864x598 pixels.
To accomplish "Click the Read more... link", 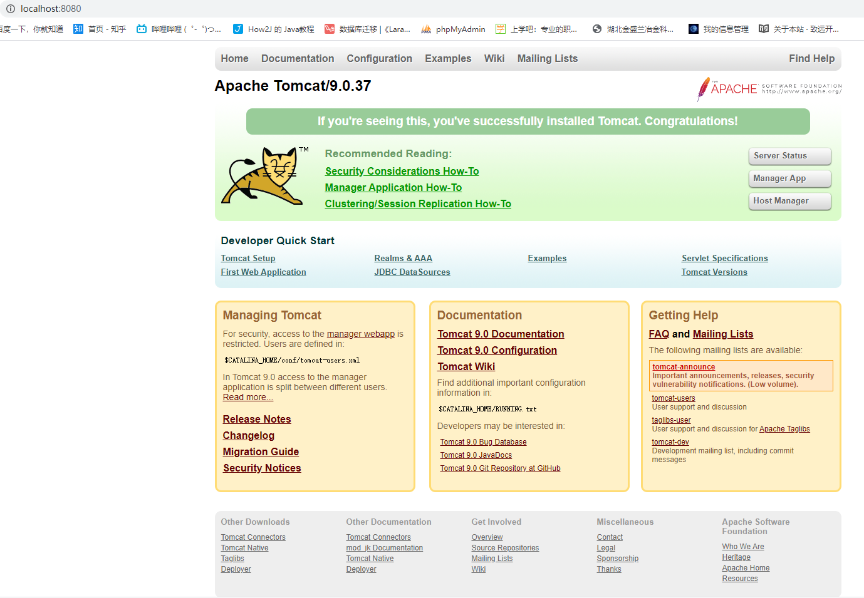I will 248,397.
